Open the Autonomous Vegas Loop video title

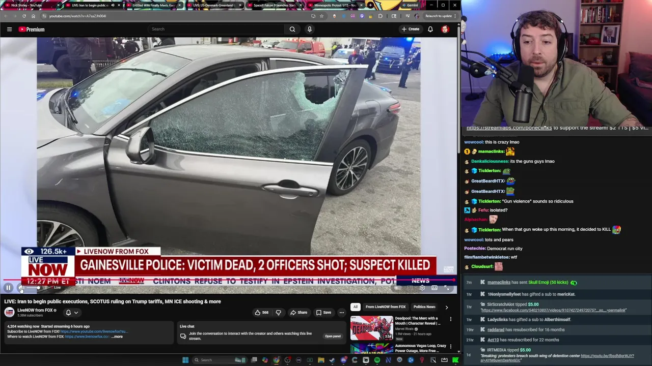(420, 348)
